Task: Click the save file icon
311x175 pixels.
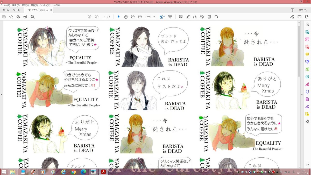Action: (4, 17)
